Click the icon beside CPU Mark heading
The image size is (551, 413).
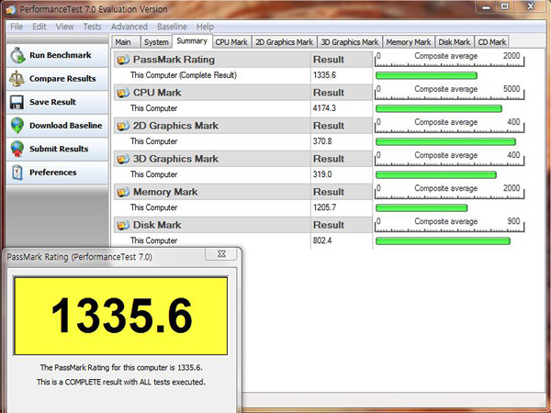[x=123, y=93]
